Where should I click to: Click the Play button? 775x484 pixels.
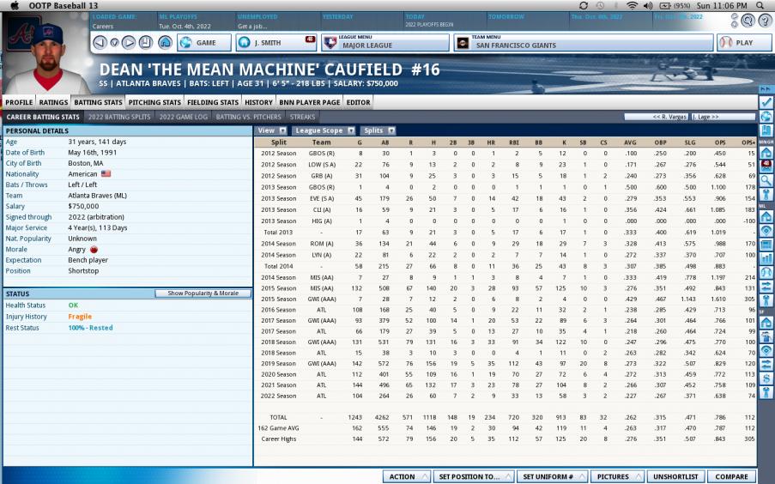click(737, 42)
